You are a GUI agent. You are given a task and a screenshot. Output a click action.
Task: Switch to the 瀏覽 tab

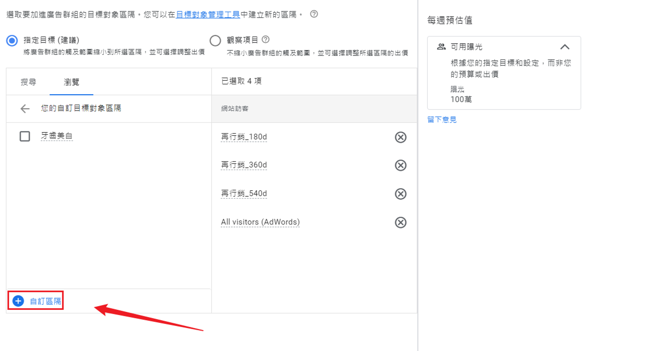pyautogui.click(x=72, y=82)
